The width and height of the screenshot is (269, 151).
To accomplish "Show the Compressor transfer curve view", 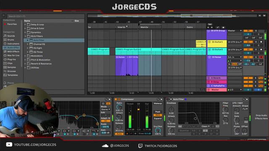I will click(x=131, y=133).
